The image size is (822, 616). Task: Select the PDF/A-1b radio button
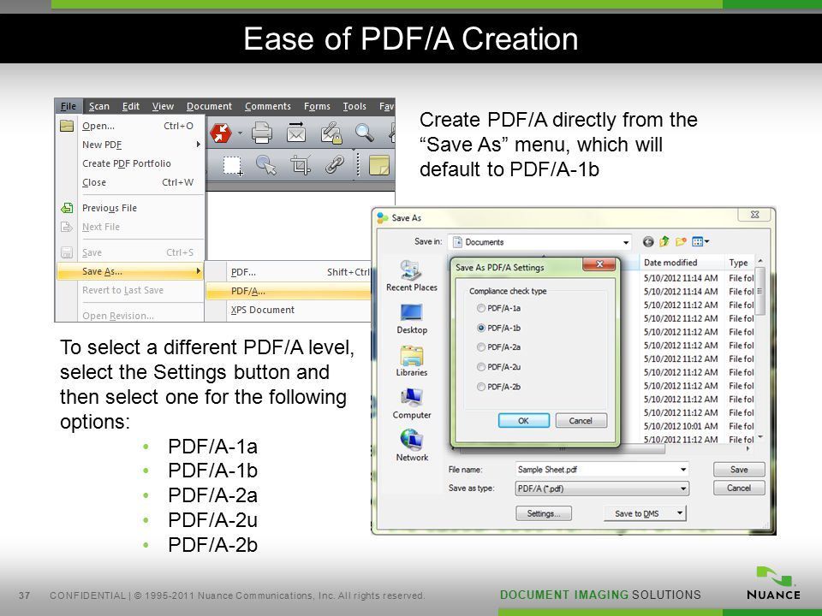point(480,328)
